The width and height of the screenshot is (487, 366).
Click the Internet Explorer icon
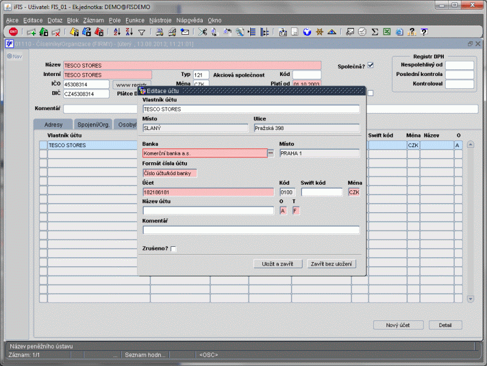tap(399, 32)
